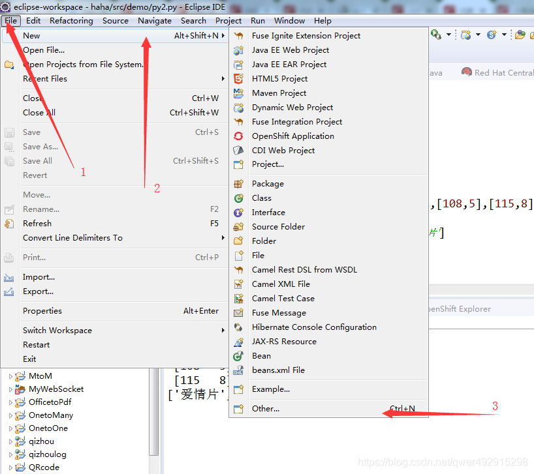Open the Search menu

coord(193,21)
